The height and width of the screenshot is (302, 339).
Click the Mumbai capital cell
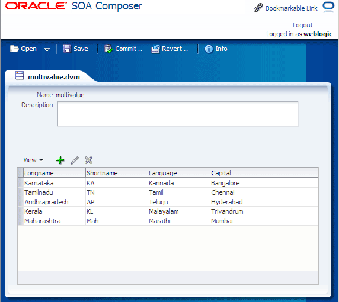click(x=264, y=221)
